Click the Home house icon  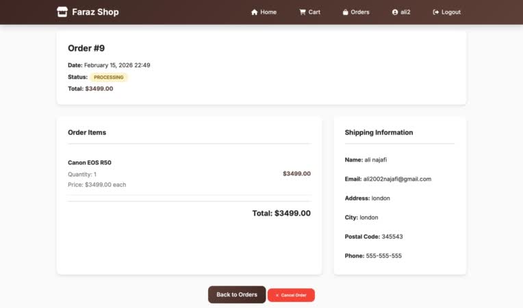(255, 12)
